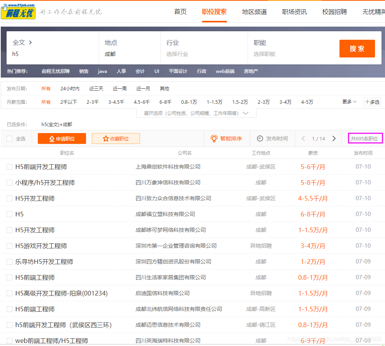Viewport: 385px width, 346px height.
Task: Open the 职能 job function selector
Action: (292, 48)
